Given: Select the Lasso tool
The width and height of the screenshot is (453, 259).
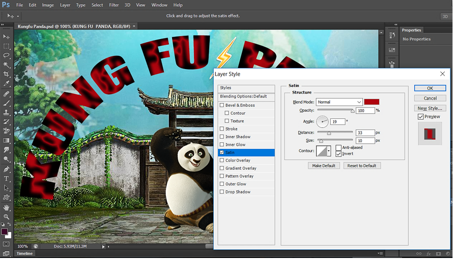Looking at the screenshot, I should click(6, 55).
